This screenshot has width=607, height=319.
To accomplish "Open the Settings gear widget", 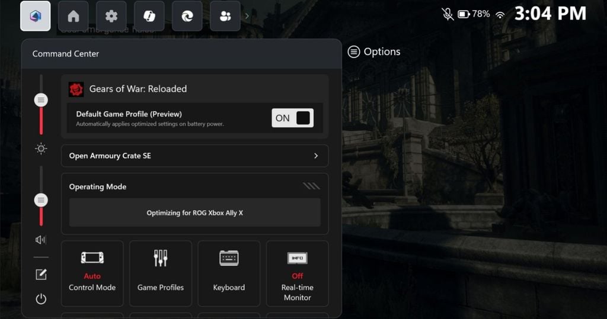I will tap(111, 17).
